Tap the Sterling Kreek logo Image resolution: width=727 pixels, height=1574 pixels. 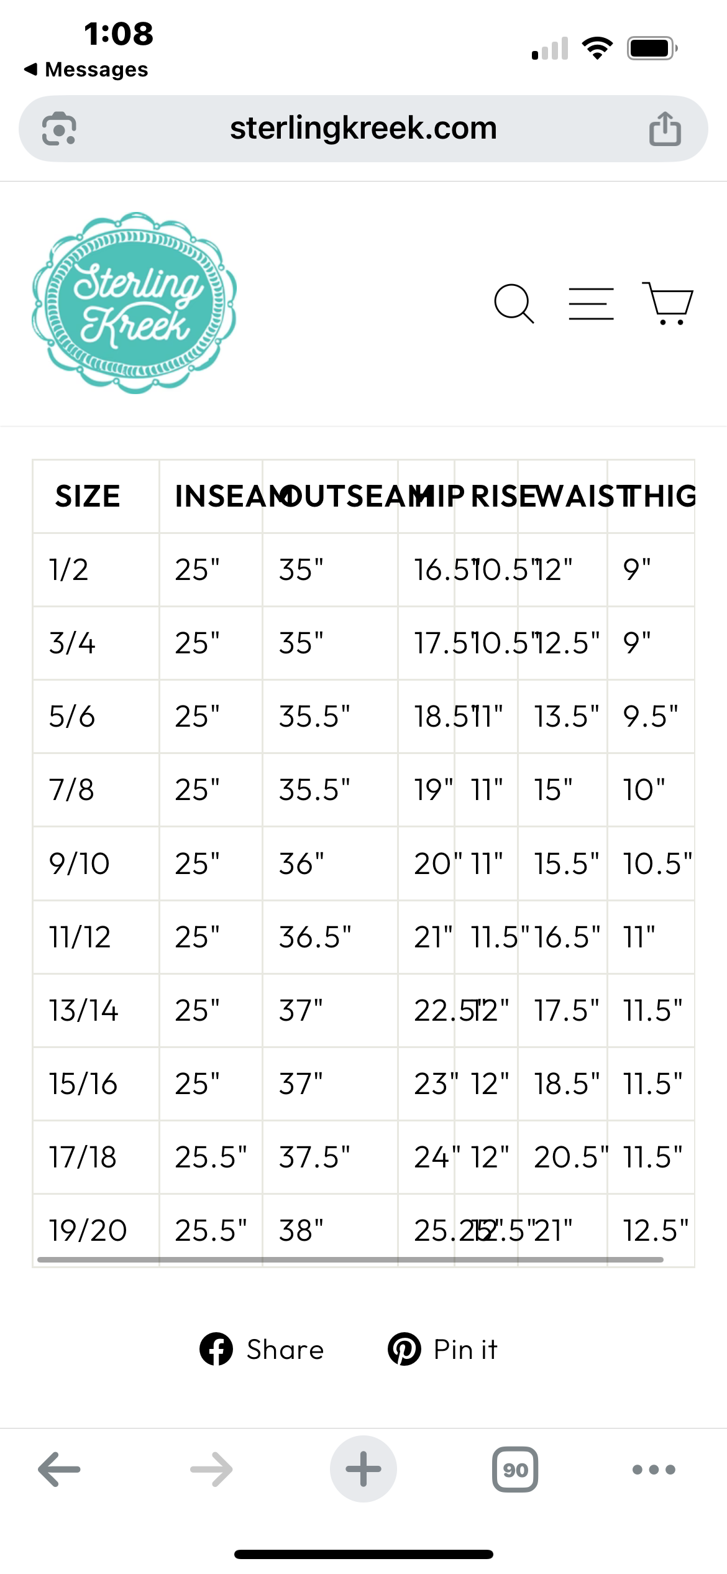134,303
